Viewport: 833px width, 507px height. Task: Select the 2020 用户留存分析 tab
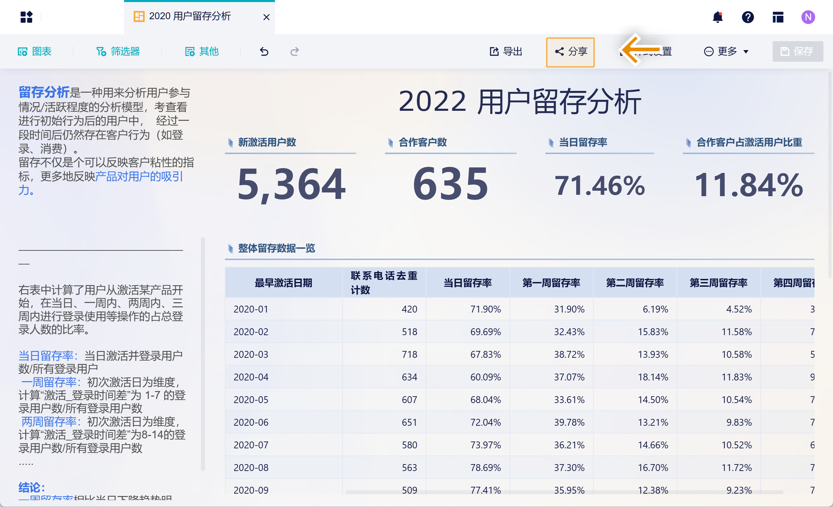pyautogui.click(x=190, y=16)
